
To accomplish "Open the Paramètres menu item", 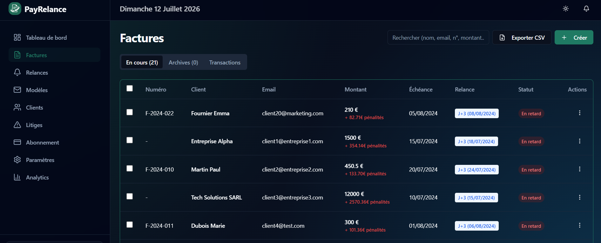I will [55, 160].
